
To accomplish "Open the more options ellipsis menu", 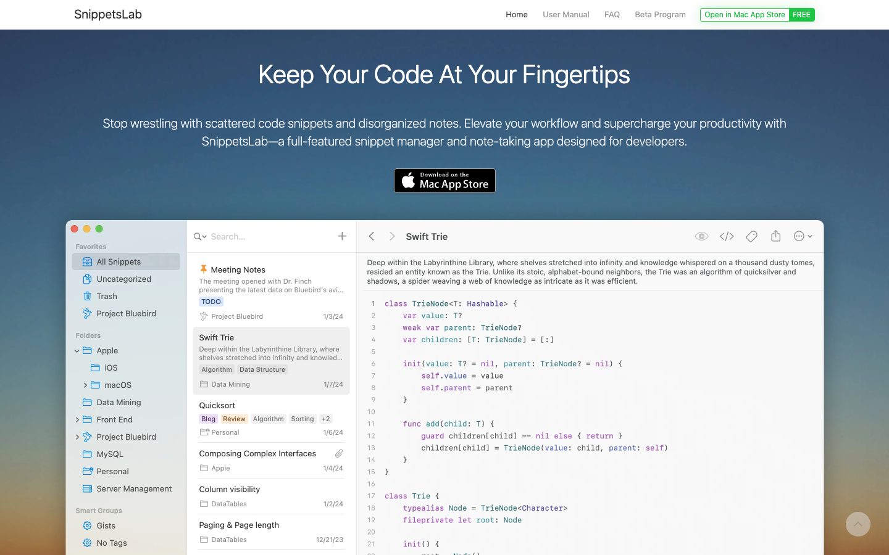I will 803,236.
